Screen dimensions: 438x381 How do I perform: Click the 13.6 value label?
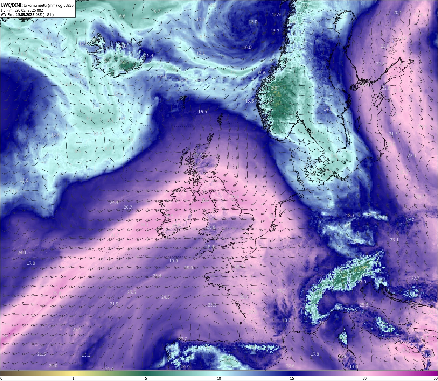point(24,180)
